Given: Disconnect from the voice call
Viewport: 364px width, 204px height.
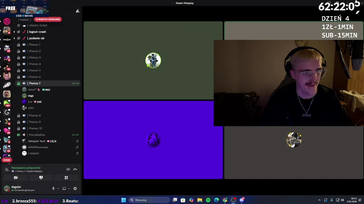Looking at the screenshot, I should [75, 169].
